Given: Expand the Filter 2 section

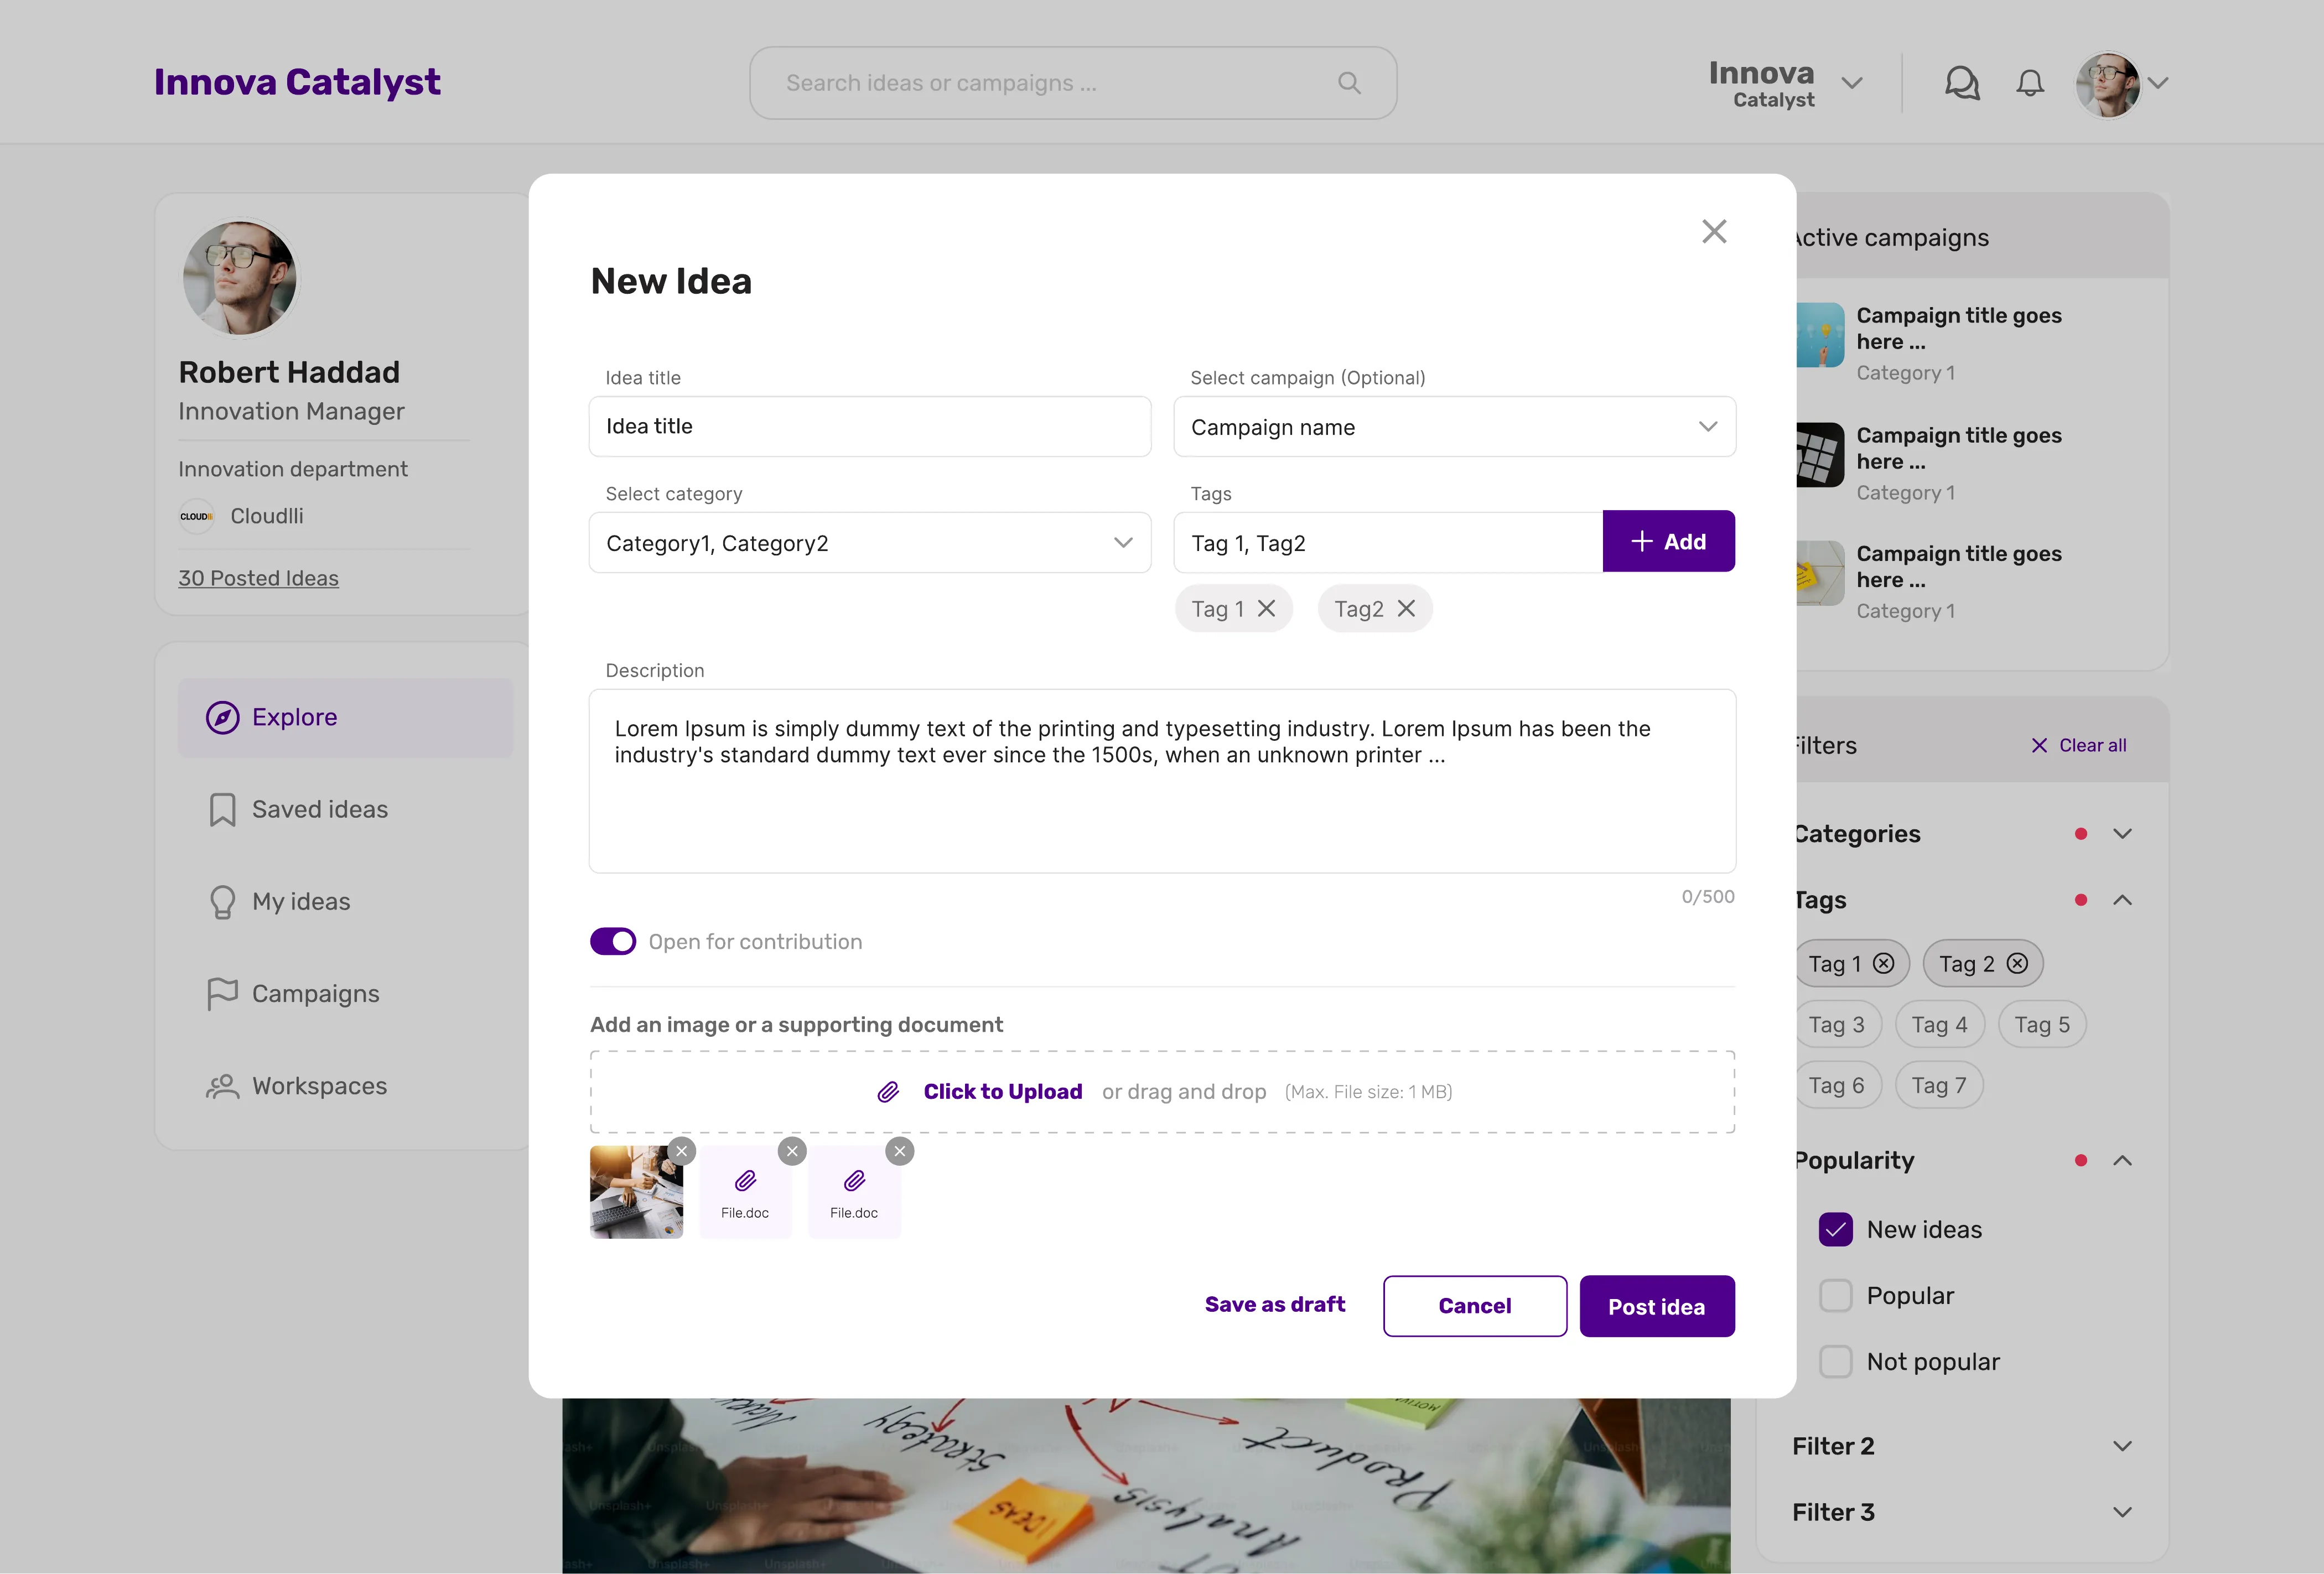Looking at the screenshot, I should [2122, 1446].
